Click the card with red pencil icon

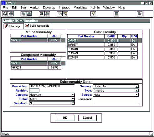pyautogui.click(x=65, y=14)
